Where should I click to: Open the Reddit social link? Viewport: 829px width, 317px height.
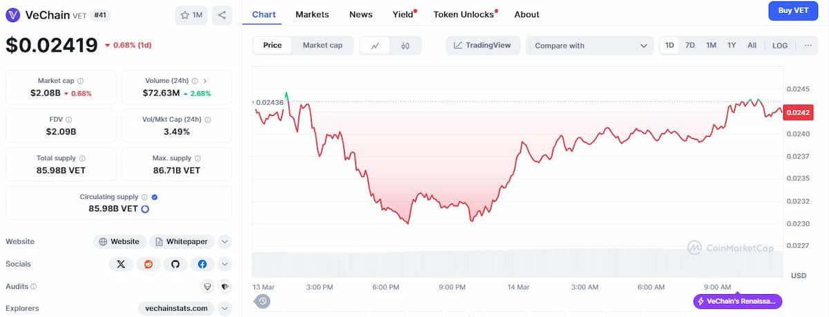click(x=148, y=264)
